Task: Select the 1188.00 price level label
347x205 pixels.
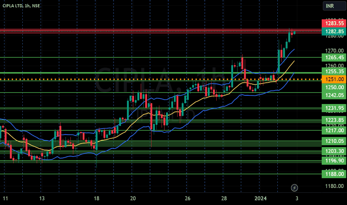Action: click(x=334, y=174)
